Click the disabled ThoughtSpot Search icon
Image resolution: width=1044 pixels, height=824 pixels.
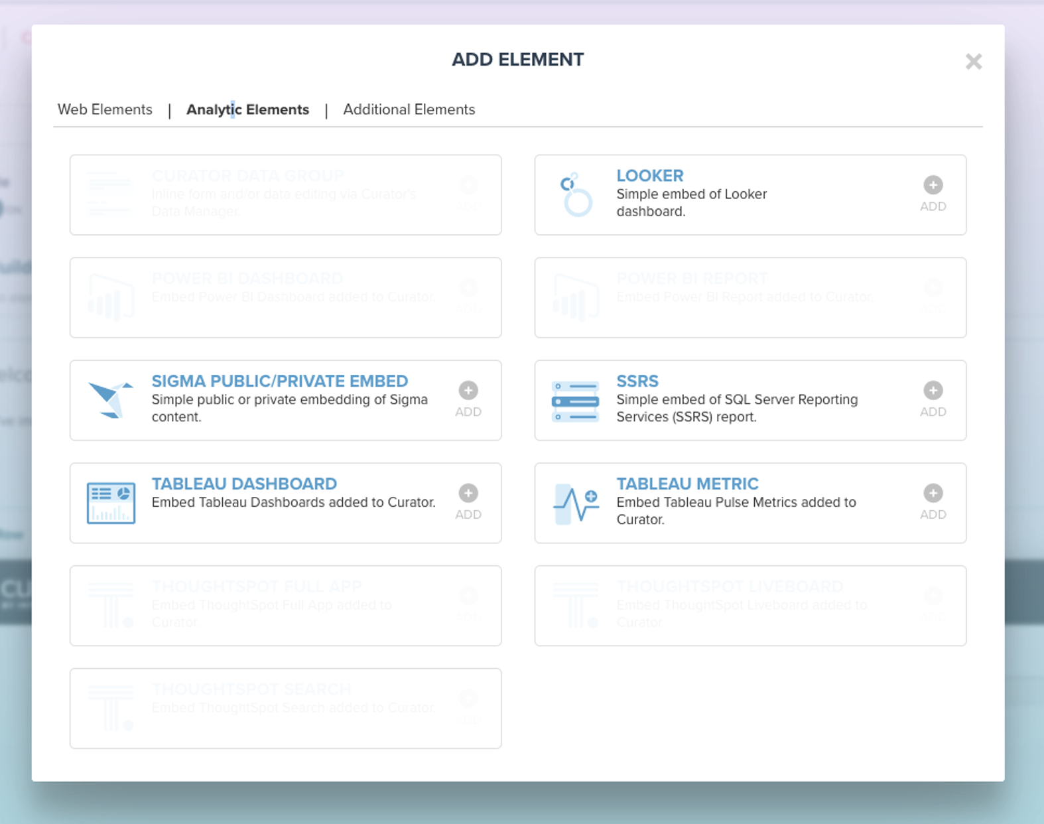tap(111, 708)
